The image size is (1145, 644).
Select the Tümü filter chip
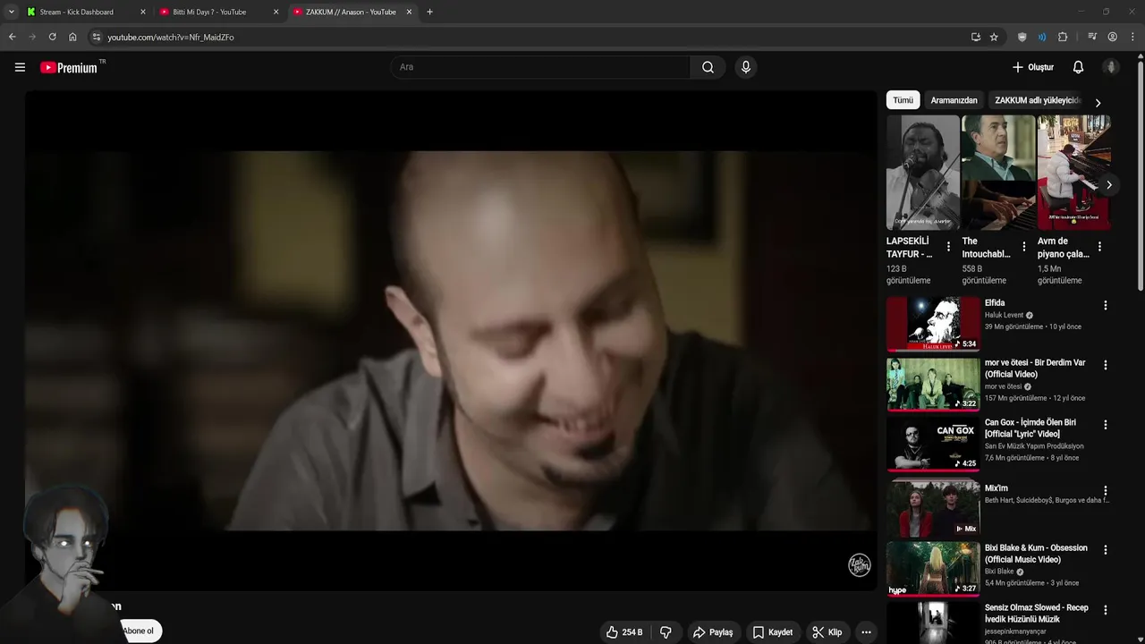[903, 100]
